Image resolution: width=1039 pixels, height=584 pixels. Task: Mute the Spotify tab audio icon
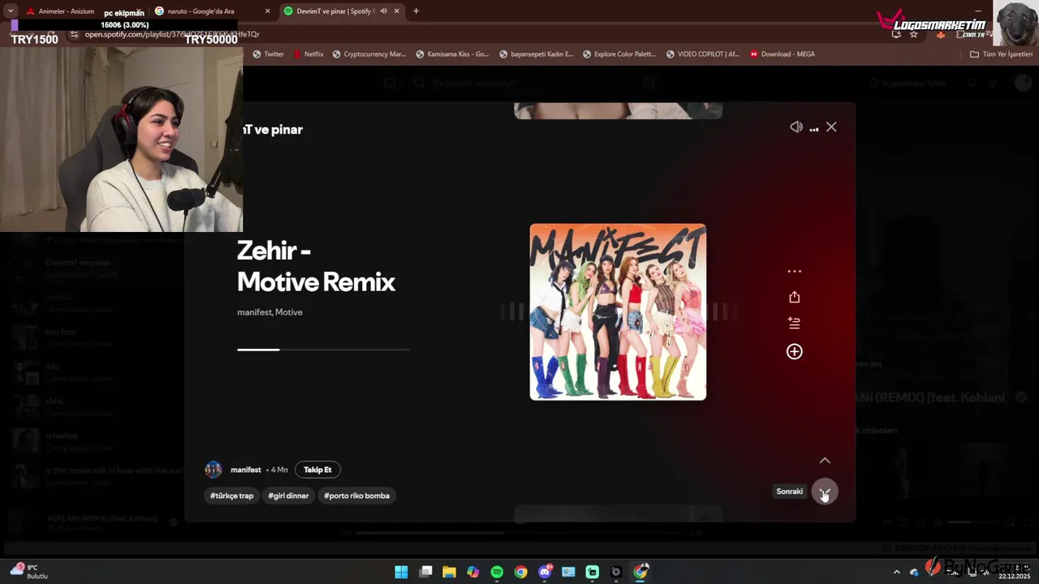pos(383,11)
